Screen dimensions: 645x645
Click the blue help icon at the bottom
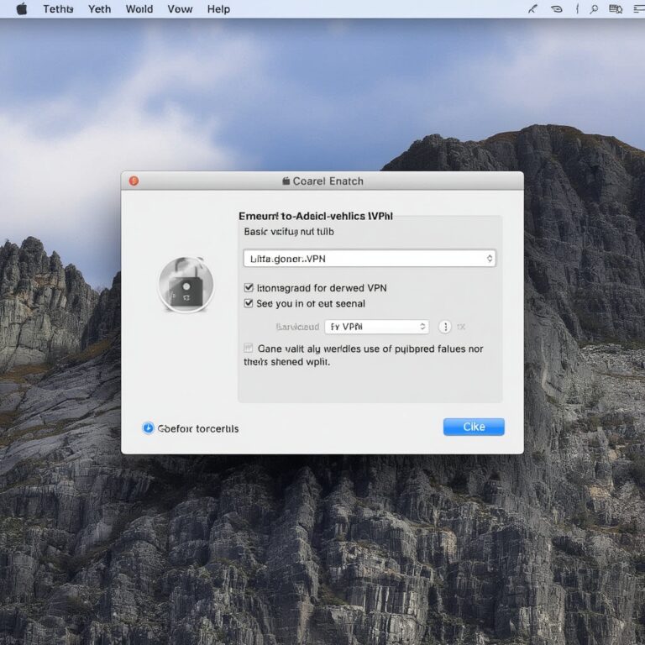[x=148, y=428]
